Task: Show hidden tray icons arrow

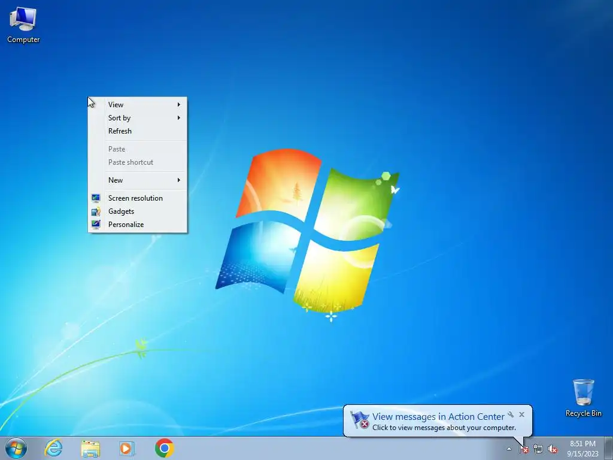Action: click(x=509, y=449)
